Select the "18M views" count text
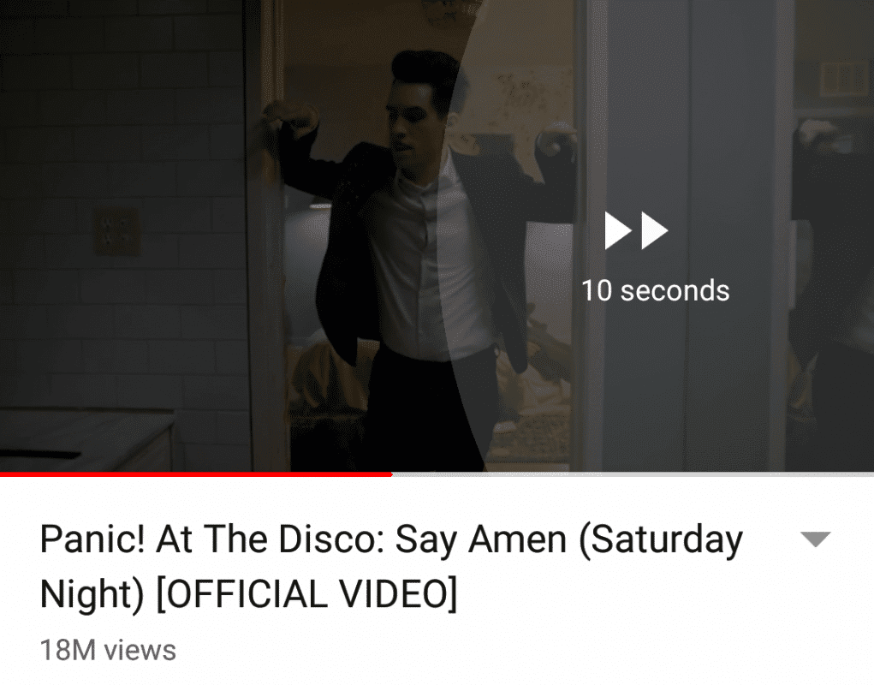 108,650
